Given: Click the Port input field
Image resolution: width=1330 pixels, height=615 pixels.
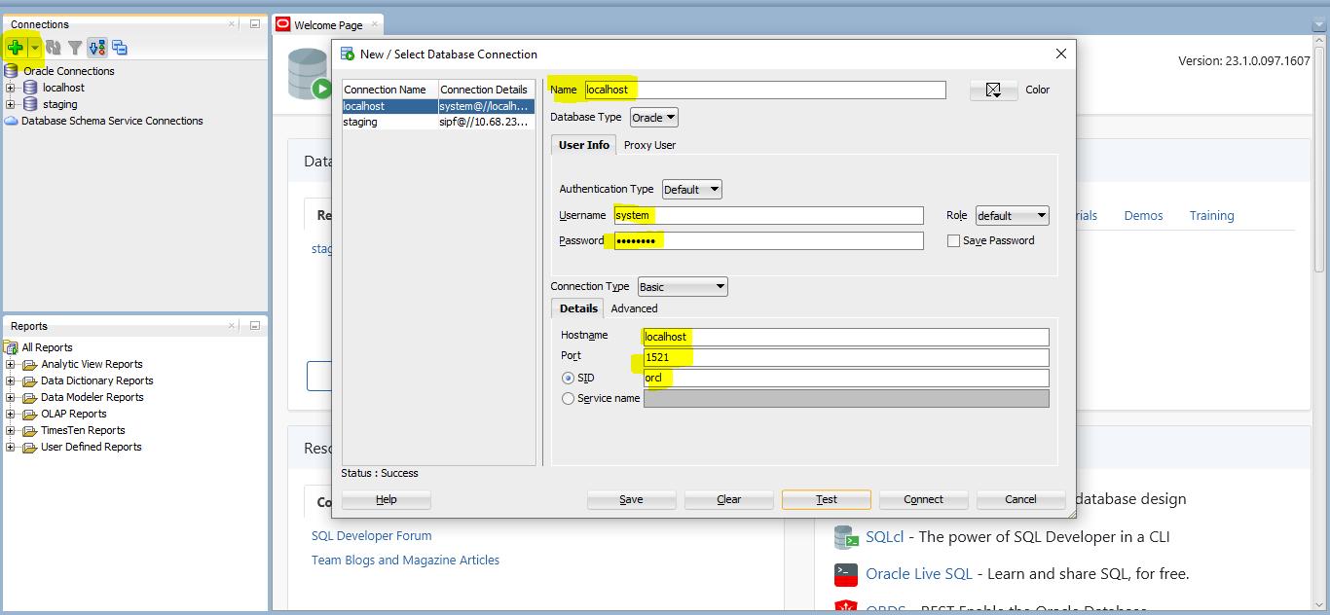Looking at the screenshot, I should [846, 357].
